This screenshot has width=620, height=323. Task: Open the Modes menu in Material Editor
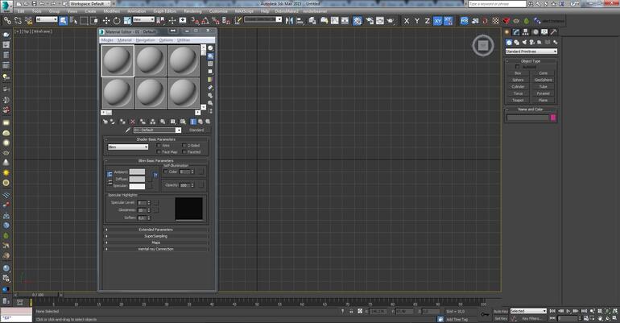pyautogui.click(x=107, y=40)
